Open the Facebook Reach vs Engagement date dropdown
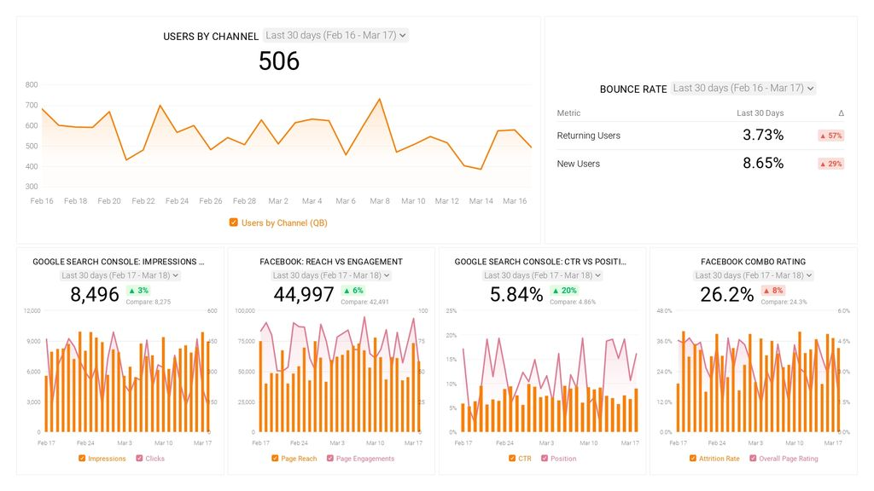This screenshot has height=491, width=874. 331,275
